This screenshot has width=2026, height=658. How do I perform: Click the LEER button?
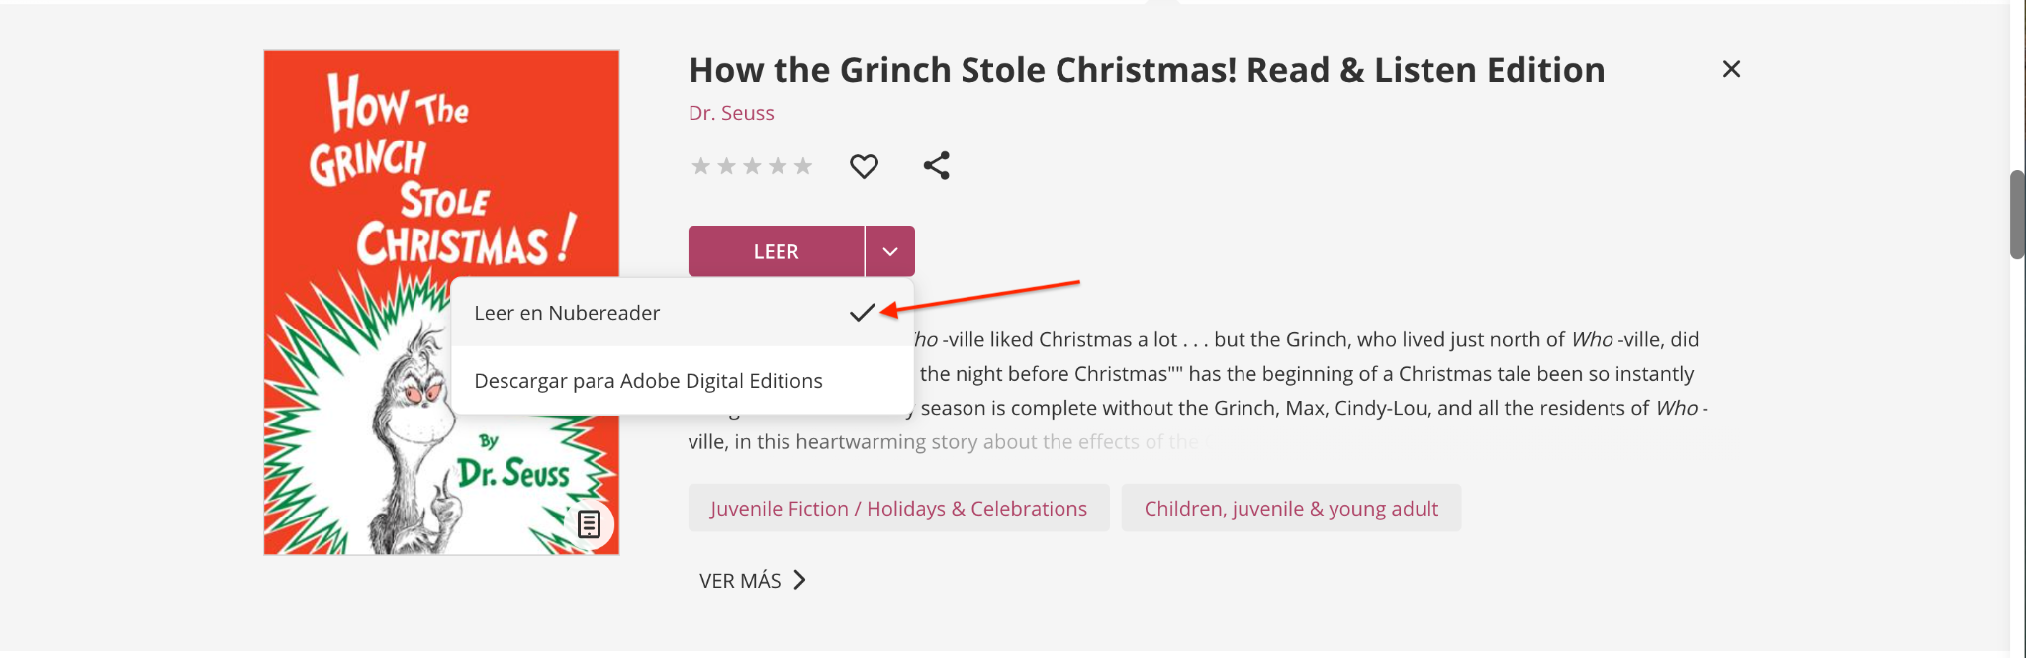(x=777, y=251)
